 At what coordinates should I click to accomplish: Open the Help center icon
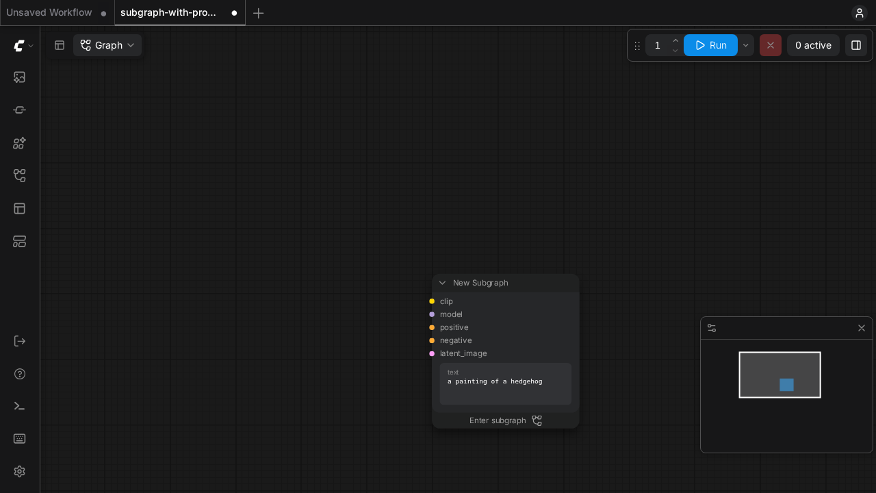[x=20, y=374]
